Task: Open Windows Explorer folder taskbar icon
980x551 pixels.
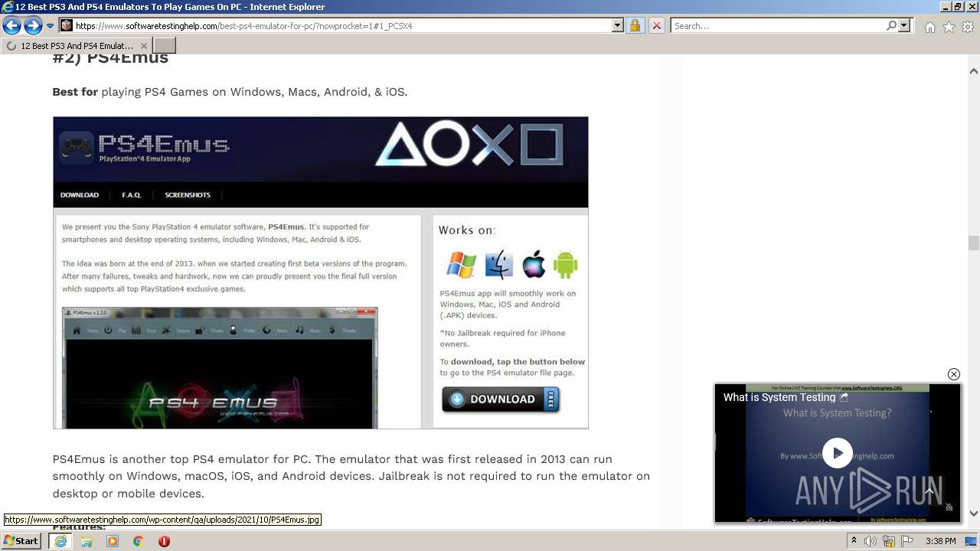Action: tap(87, 540)
